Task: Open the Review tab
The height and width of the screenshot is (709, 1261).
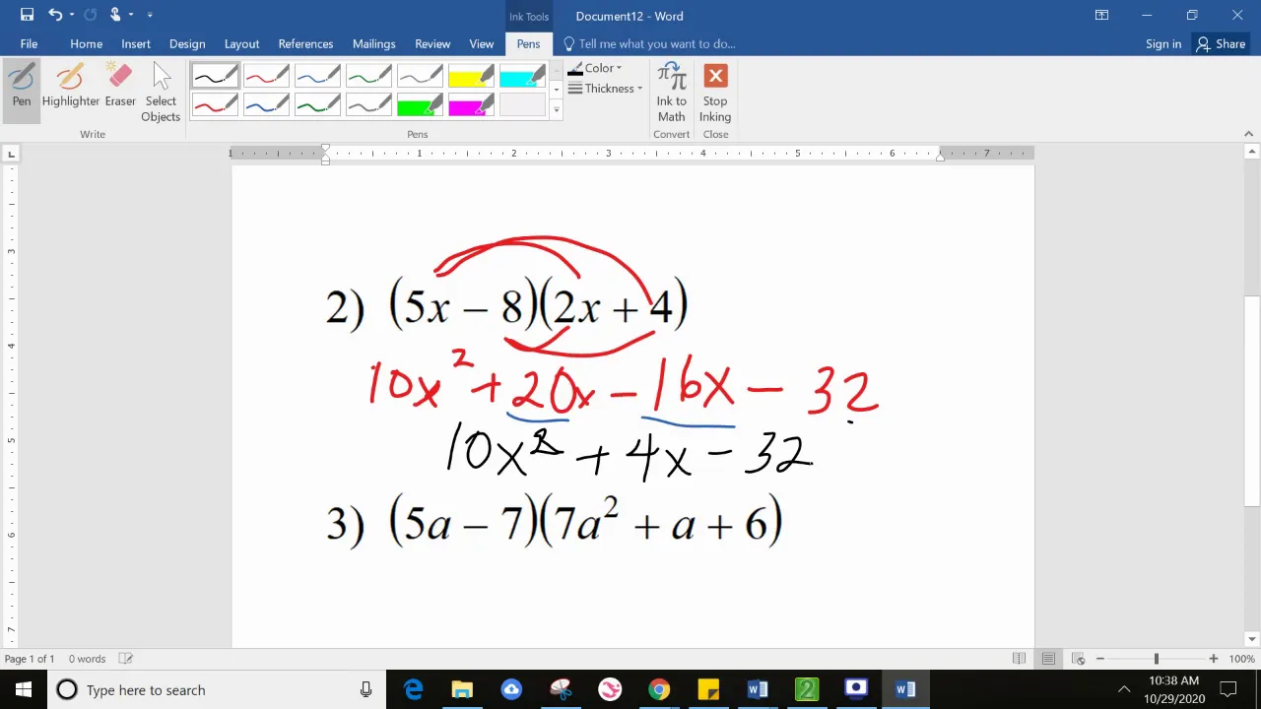Action: coord(432,43)
